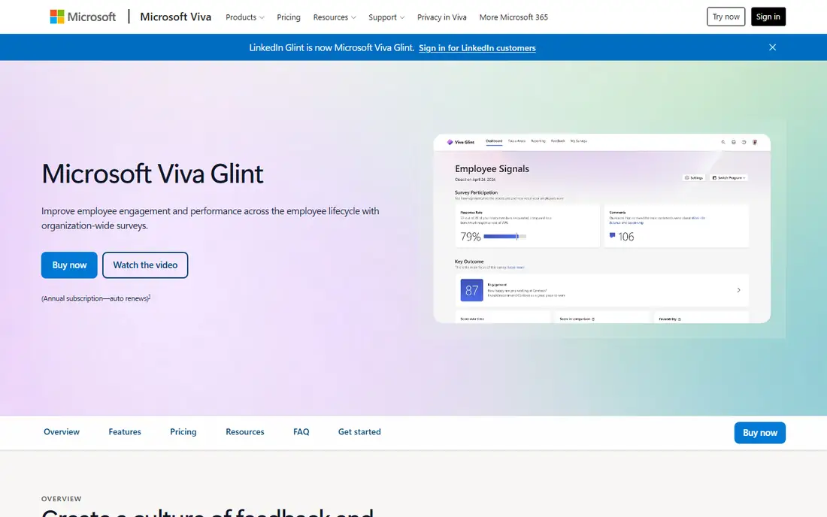Click the 87 engagement score tile
This screenshot has width=827, height=517.
[471, 290]
